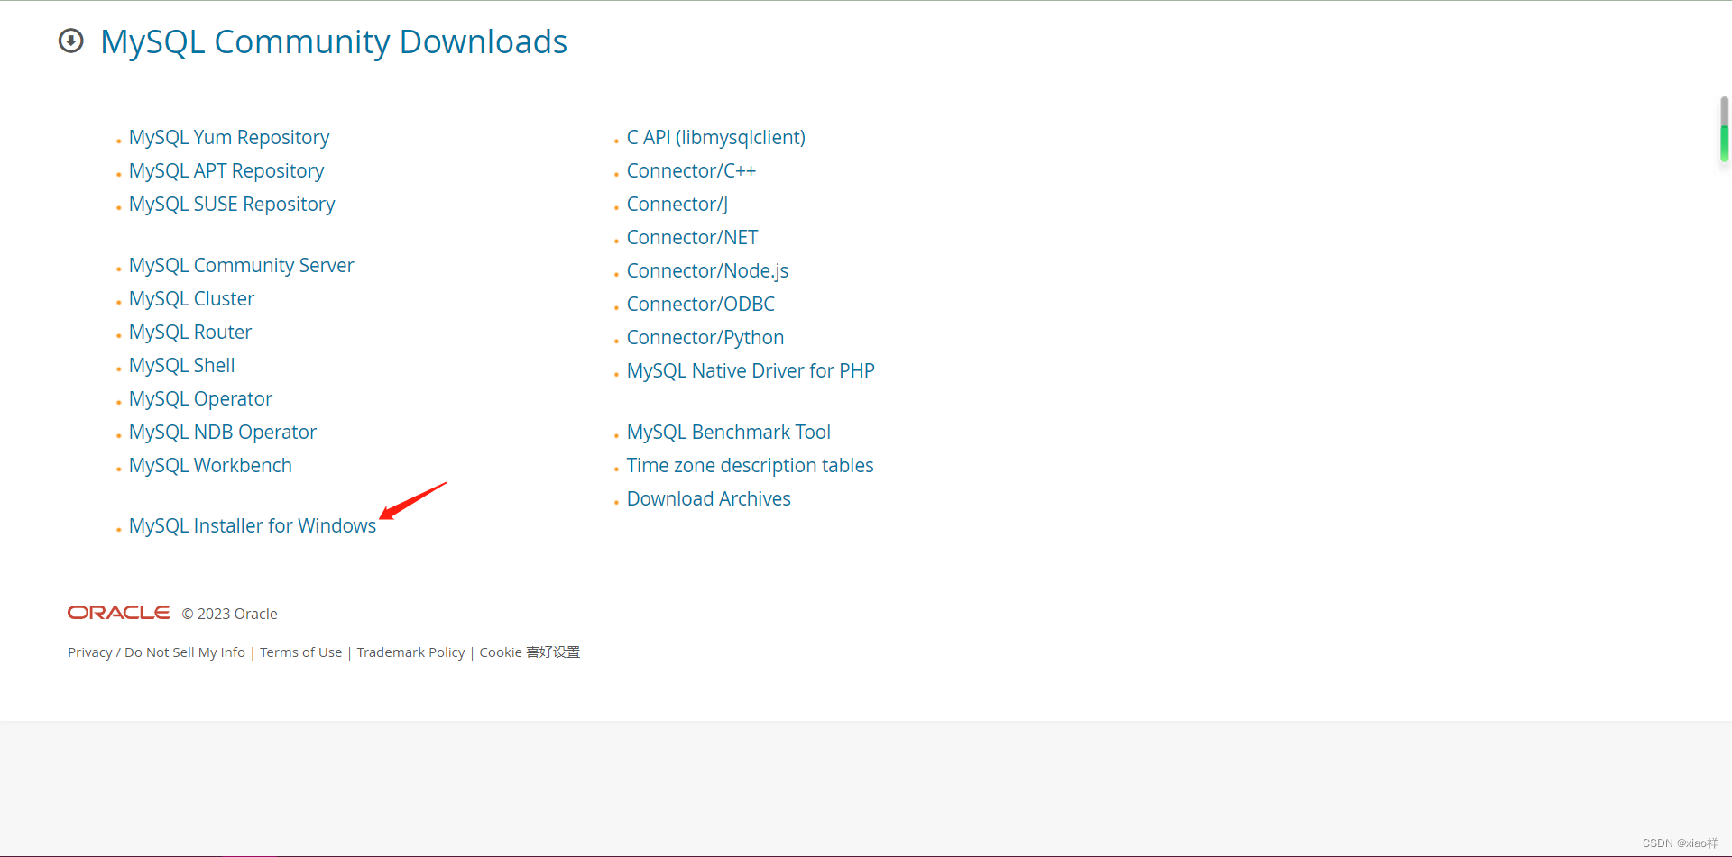Open MySQL Router link
The height and width of the screenshot is (857, 1732).
coord(190,332)
